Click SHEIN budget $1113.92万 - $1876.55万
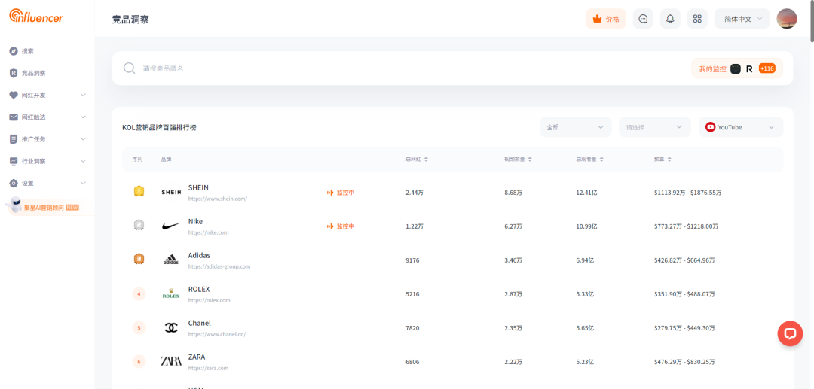This screenshot has width=814, height=389. 688,193
